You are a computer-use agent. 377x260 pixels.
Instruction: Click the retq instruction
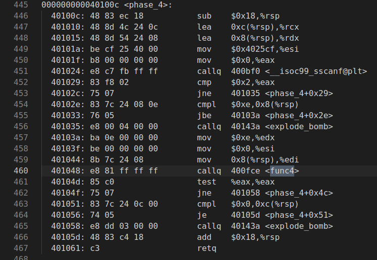206,248
